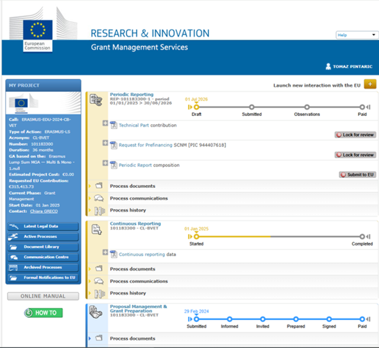The height and width of the screenshot is (348, 379).
Task: Click the Submit to EU button
Action: 357,175
